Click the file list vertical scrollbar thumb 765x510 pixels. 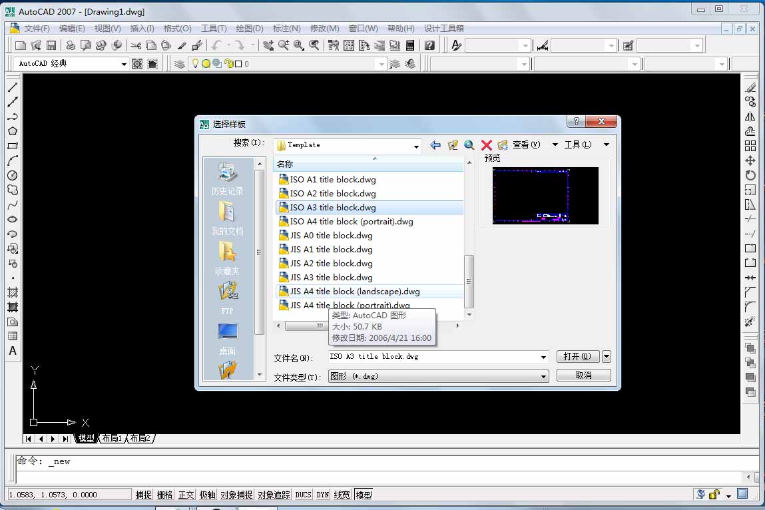click(469, 281)
